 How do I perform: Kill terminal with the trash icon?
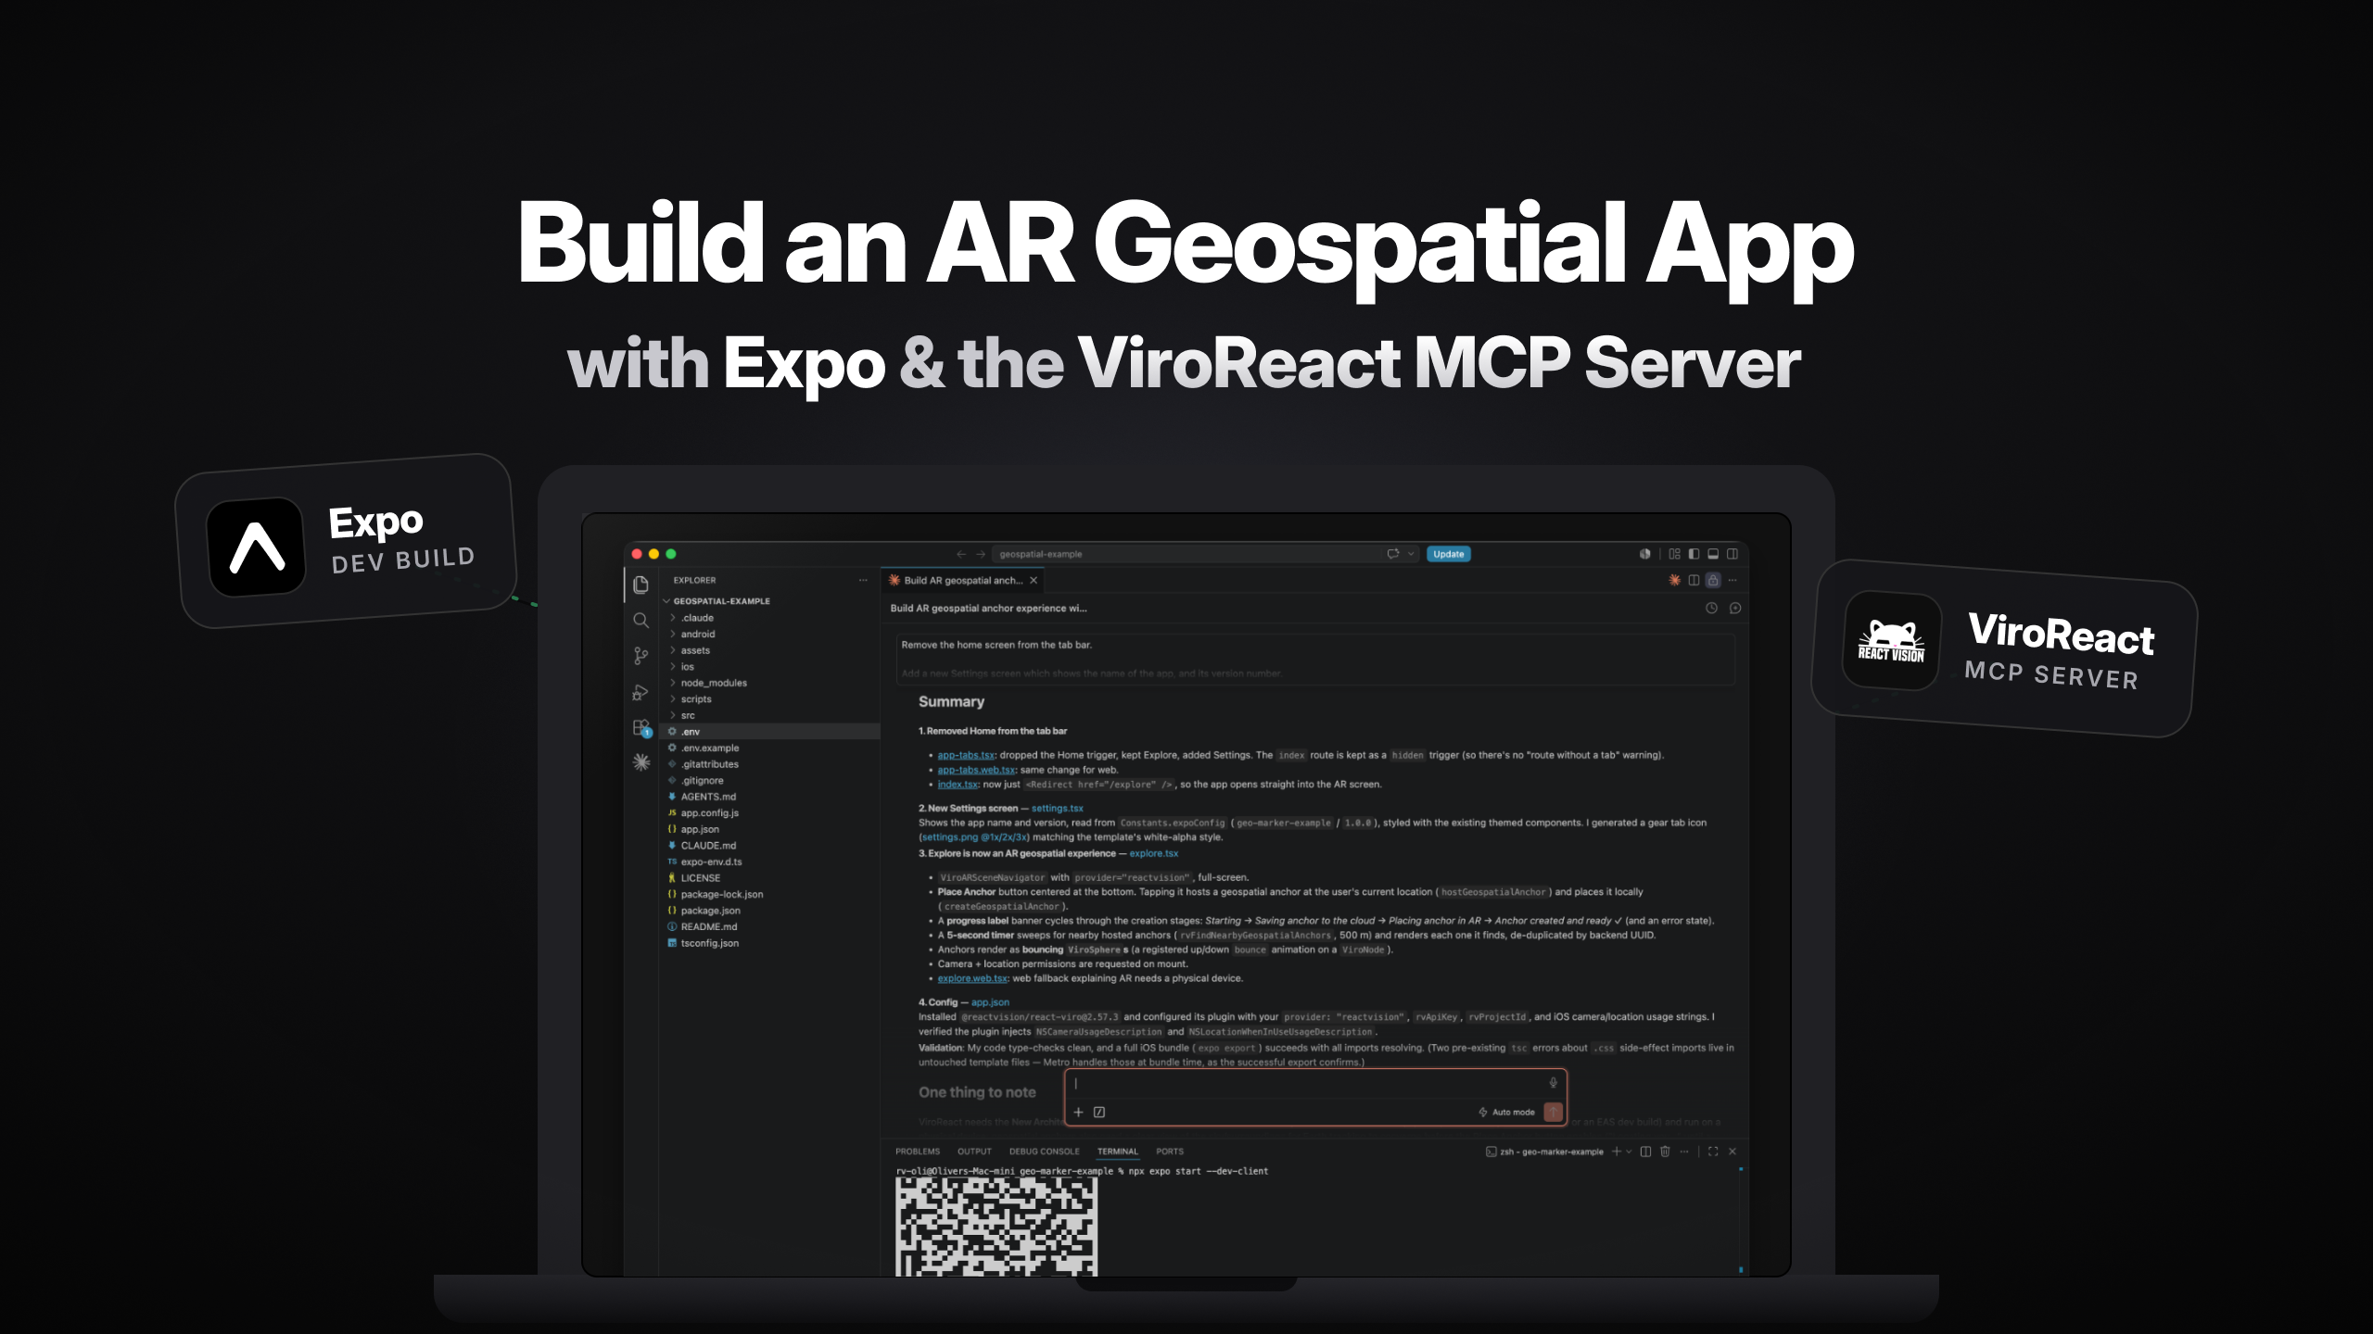tap(1665, 1152)
